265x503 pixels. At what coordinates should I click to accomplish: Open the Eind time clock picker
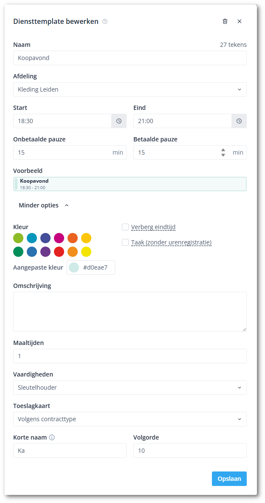point(239,121)
